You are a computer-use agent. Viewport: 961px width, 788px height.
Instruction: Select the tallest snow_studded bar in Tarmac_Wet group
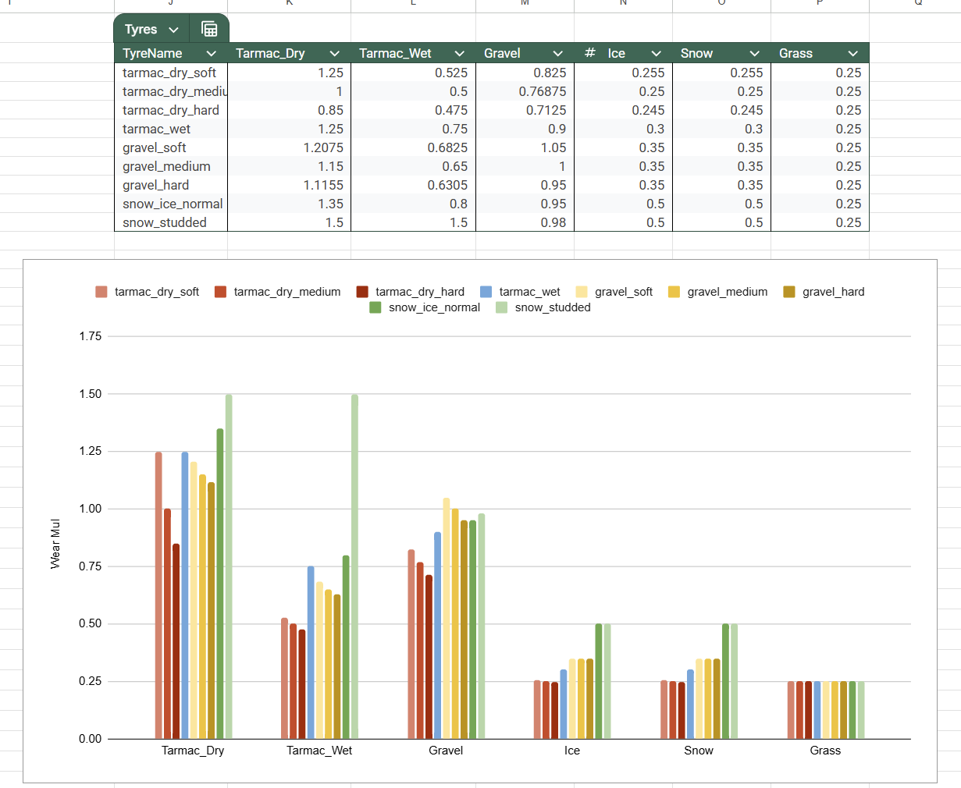[354, 566]
